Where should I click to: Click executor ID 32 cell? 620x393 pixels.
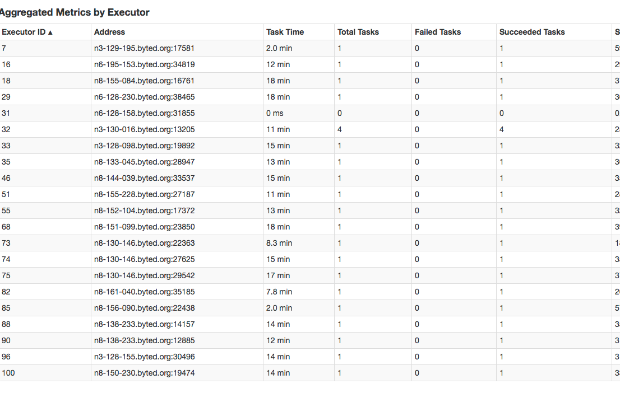pos(45,129)
